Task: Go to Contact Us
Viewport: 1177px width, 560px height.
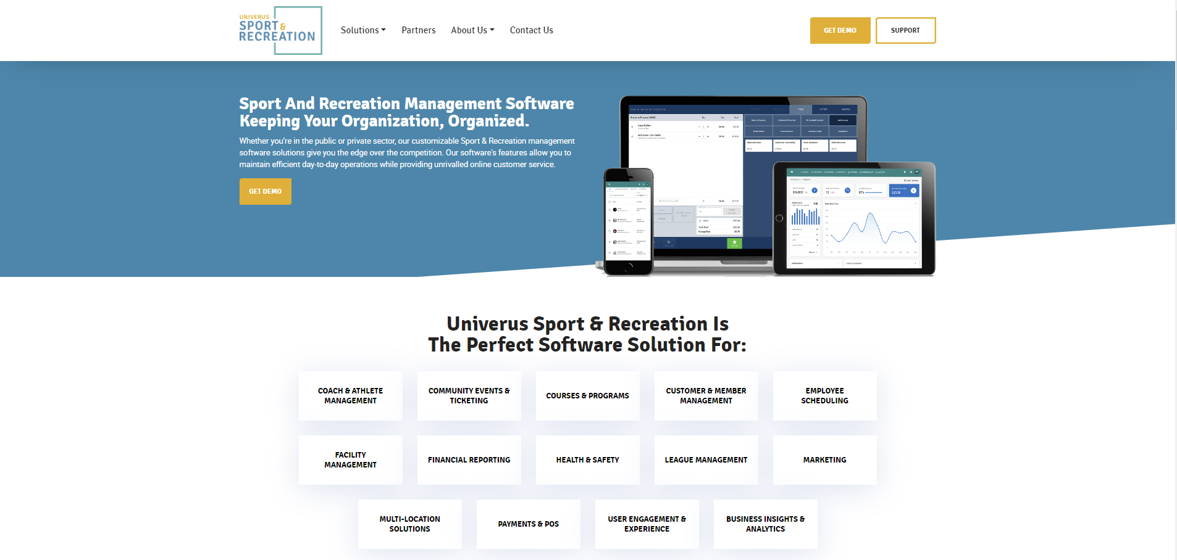Action: tap(532, 30)
